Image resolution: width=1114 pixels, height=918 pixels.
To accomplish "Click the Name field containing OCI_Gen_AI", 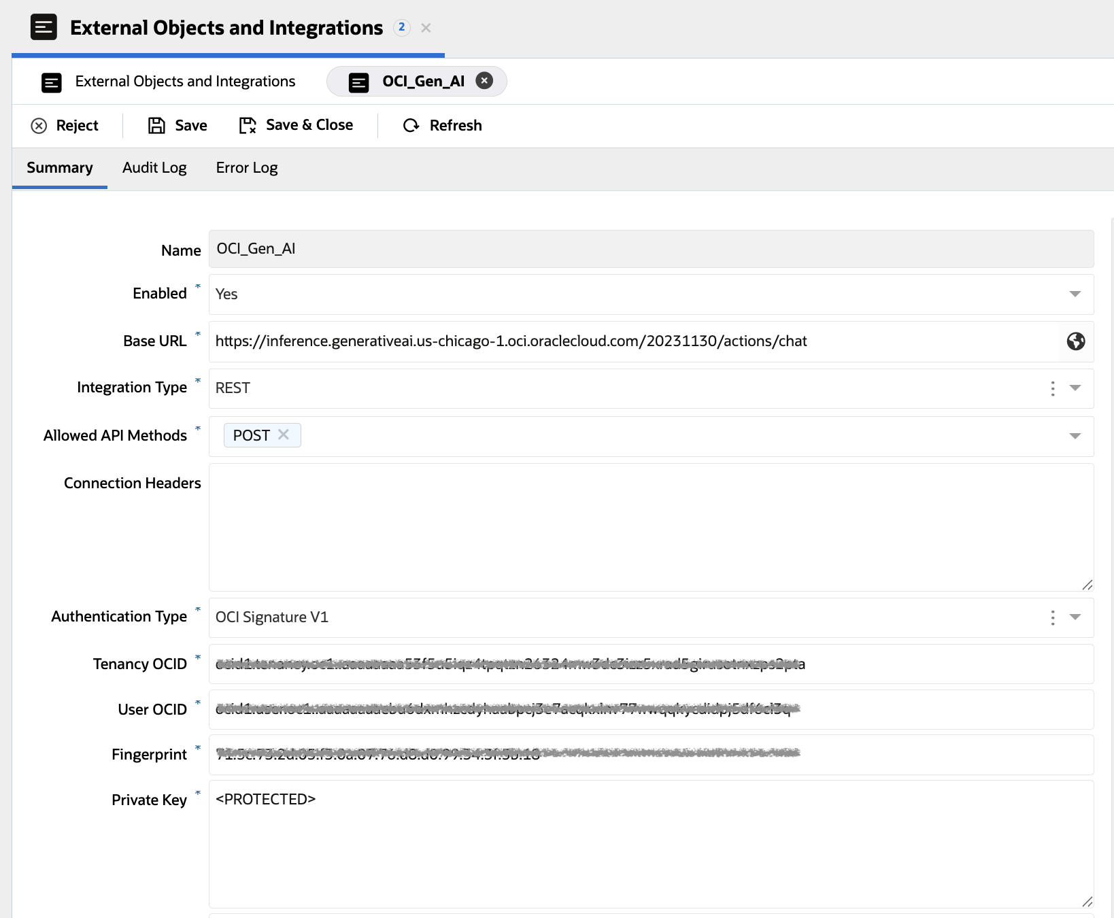I will pos(651,249).
